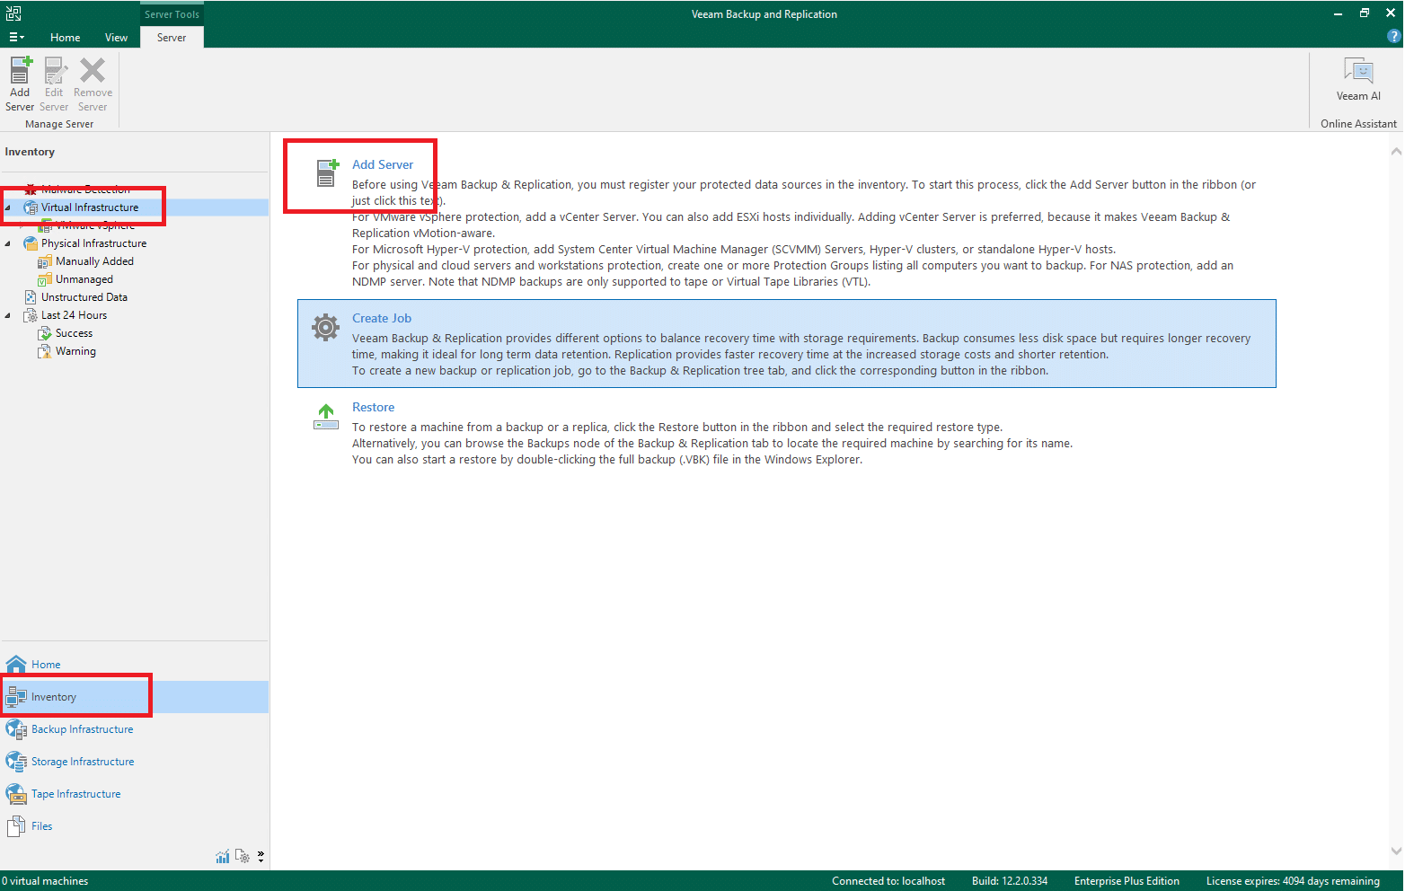The width and height of the screenshot is (1405, 891).
Task: Click the server icon beside Add Server heading
Action: 326,172
